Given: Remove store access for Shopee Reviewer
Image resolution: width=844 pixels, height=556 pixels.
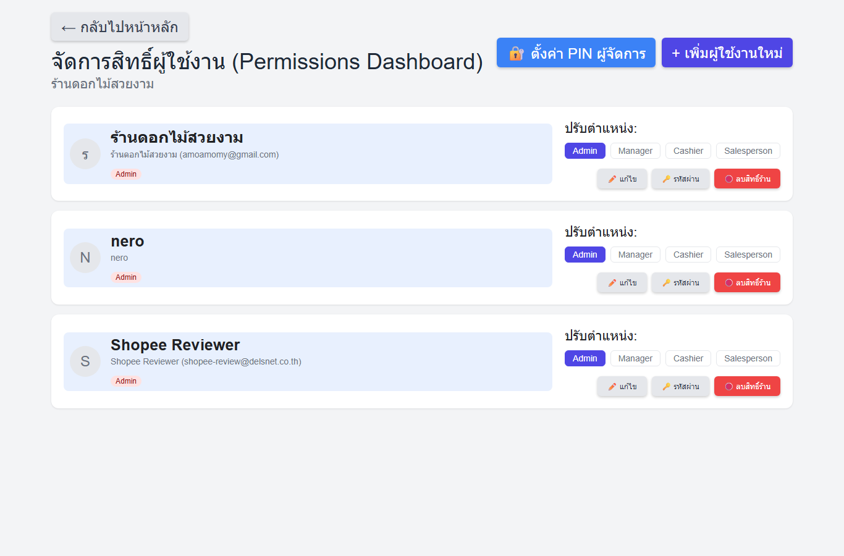Looking at the screenshot, I should 747,386.
